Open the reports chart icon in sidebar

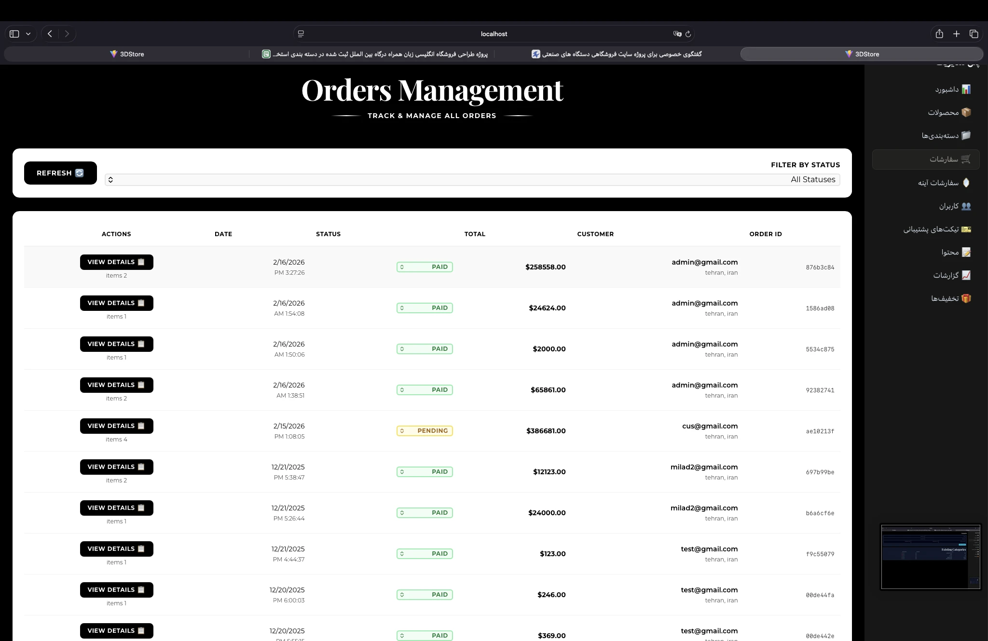tap(966, 275)
